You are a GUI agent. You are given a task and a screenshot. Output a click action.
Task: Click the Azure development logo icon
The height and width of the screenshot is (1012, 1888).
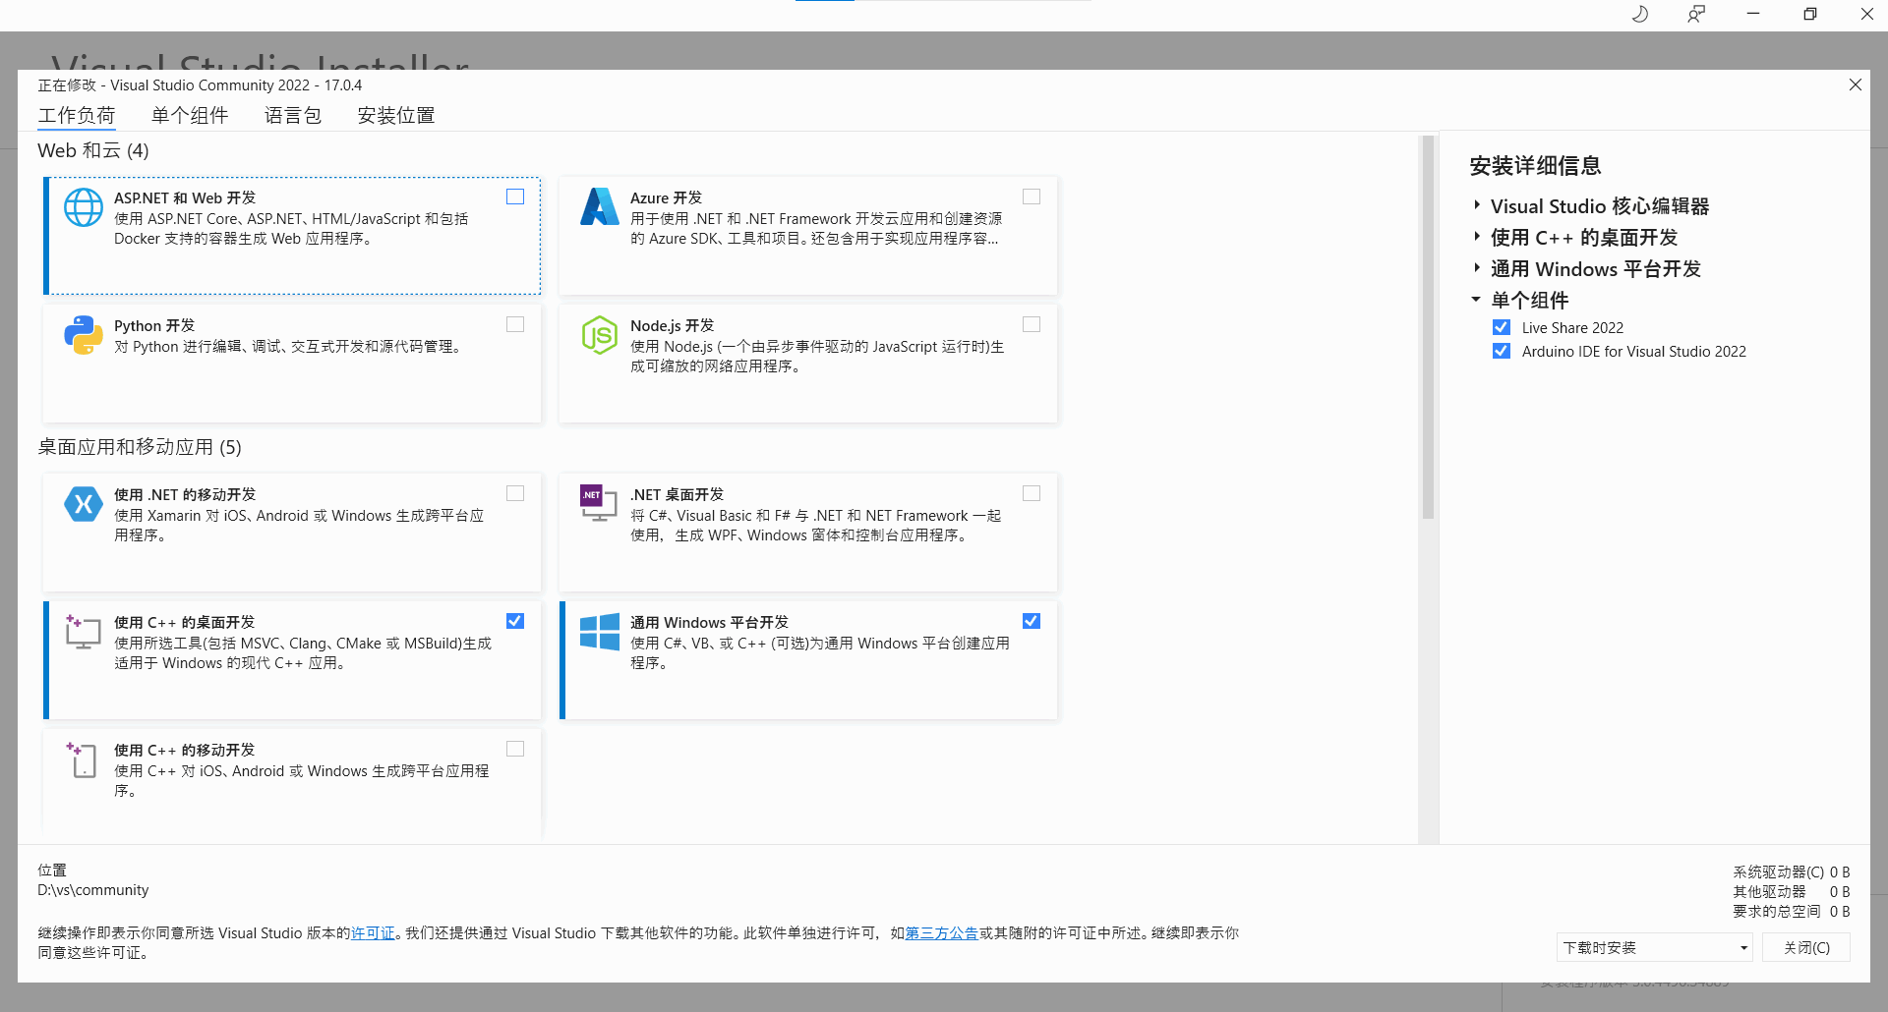click(600, 206)
